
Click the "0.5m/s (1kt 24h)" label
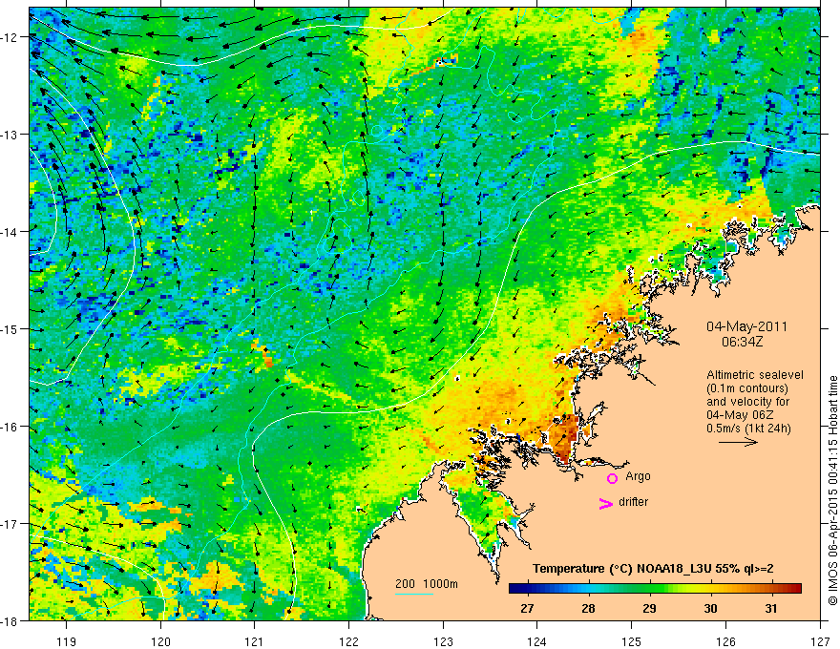click(x=748, y=429)
